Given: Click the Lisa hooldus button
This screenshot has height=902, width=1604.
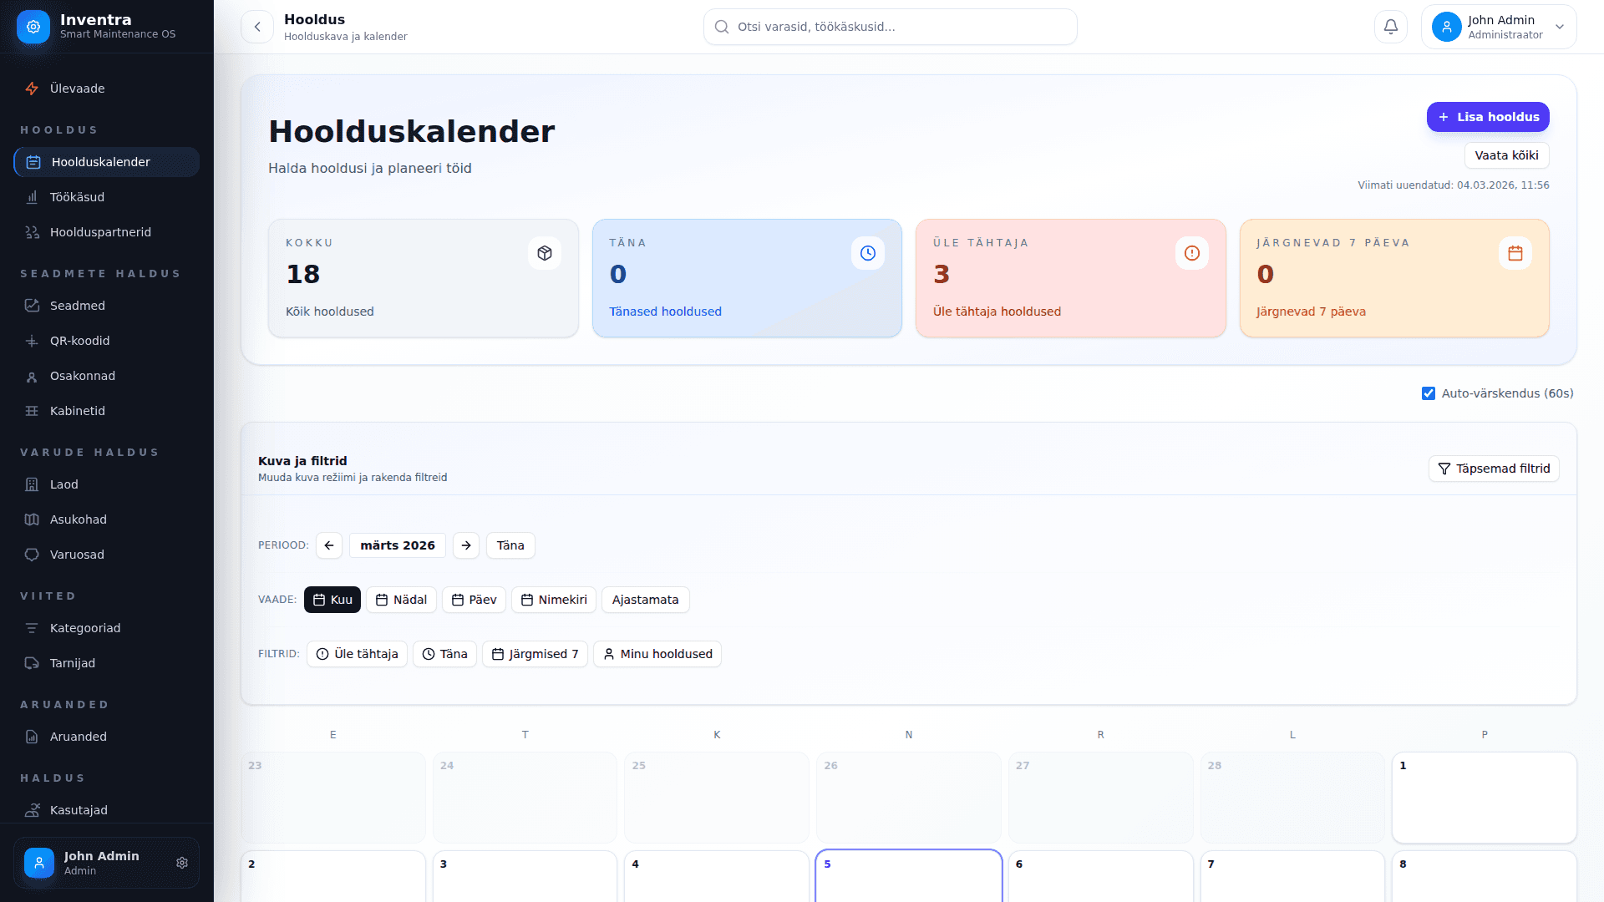Looking at the screenshot, I should [1488, 117].
